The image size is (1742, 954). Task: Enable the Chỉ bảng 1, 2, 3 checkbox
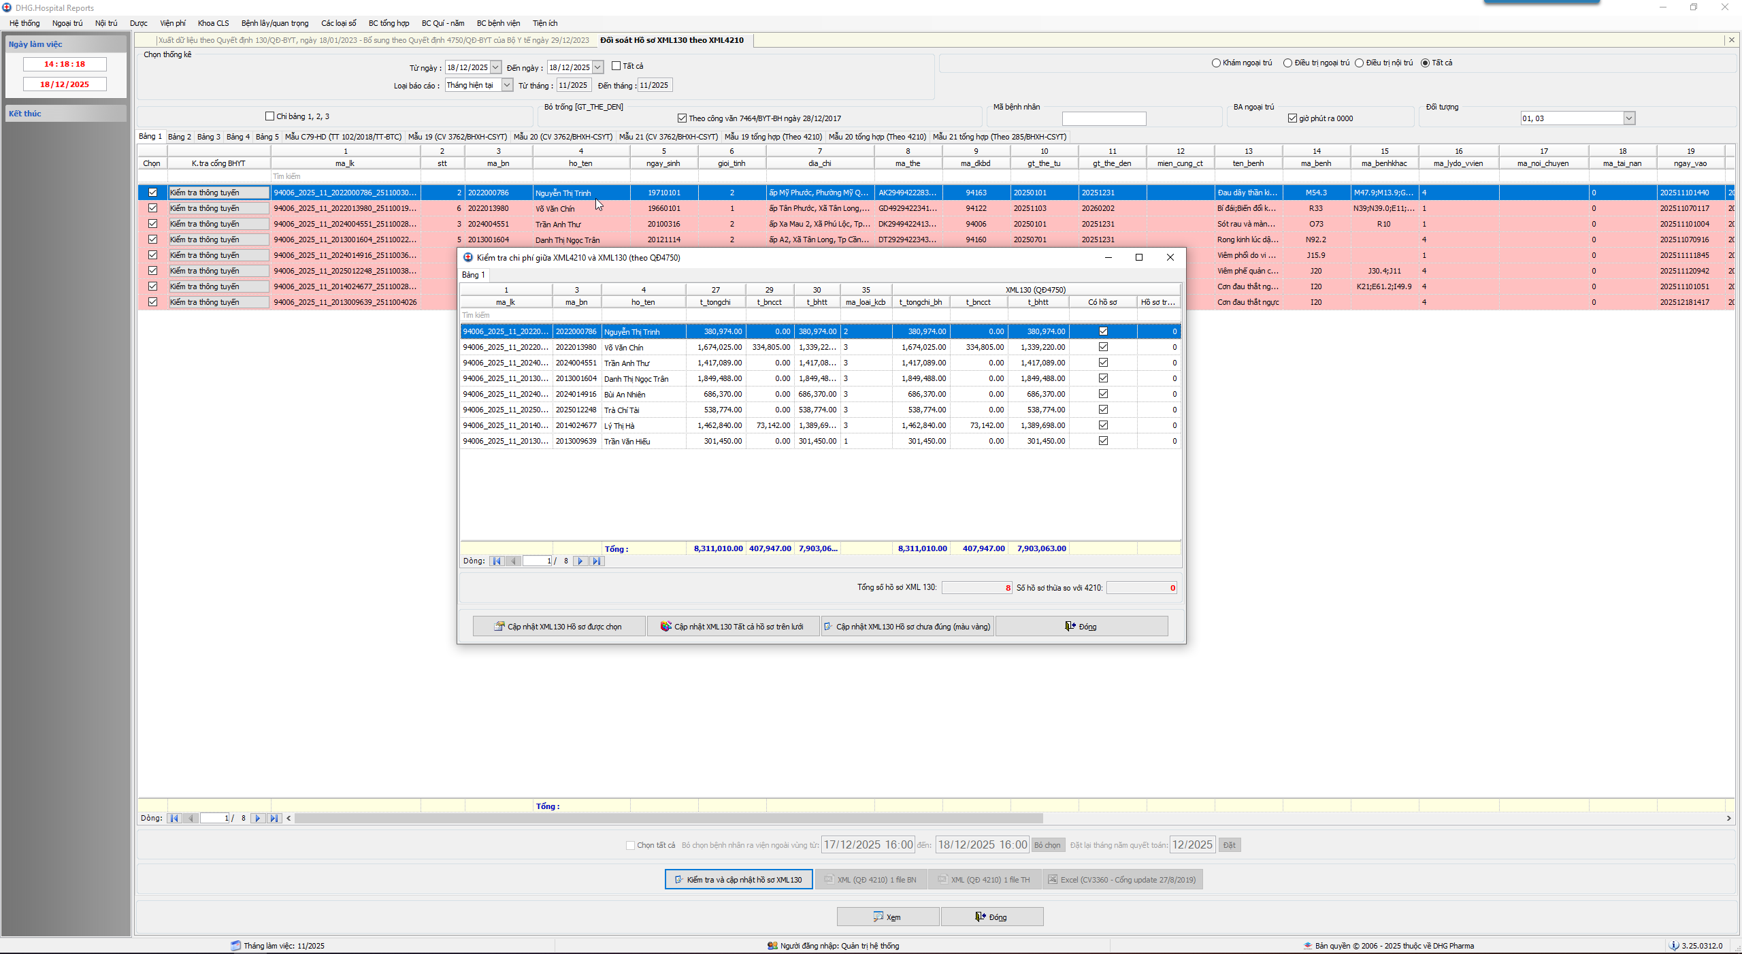tap(270, 116)
